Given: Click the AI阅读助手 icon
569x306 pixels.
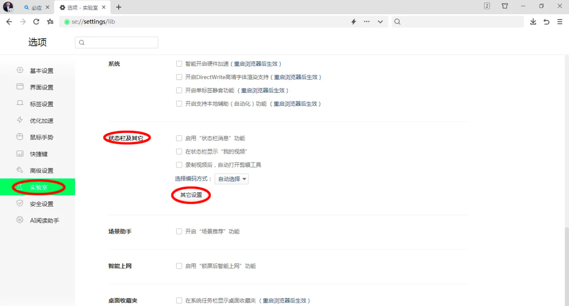Looking at the screenshot, I should (20, 220).
